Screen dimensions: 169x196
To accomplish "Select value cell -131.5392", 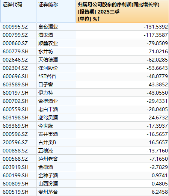I will [122, 27].
